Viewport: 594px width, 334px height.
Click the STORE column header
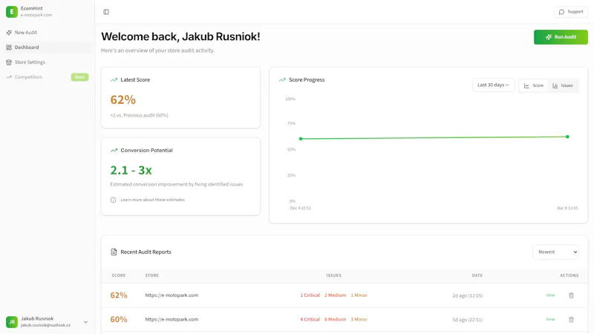[x=152, y=275]
